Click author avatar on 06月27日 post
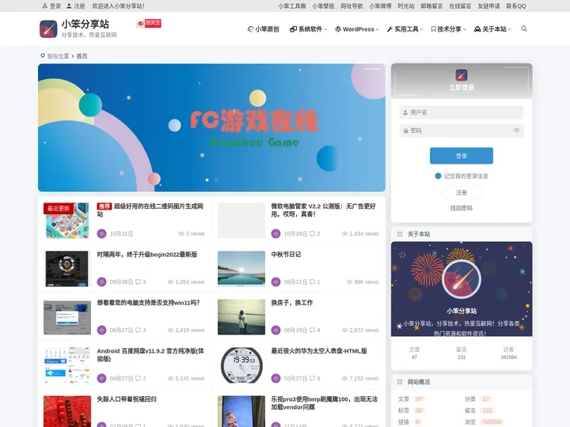 (102, 330)
